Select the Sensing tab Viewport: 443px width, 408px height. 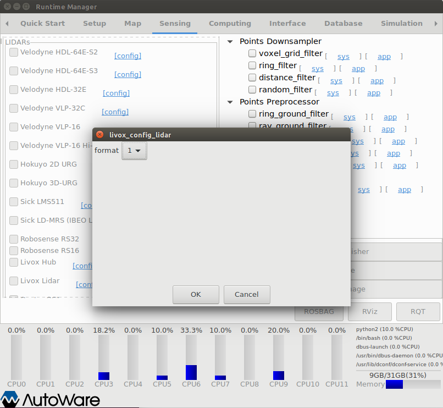(175, 24)
